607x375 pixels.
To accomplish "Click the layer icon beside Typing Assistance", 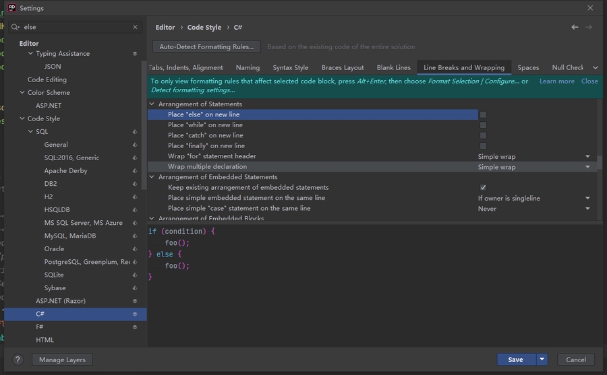I will (x=135, y=54).
